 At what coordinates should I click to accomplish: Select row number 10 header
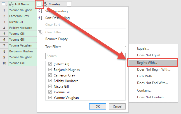[x=4, y=63]
